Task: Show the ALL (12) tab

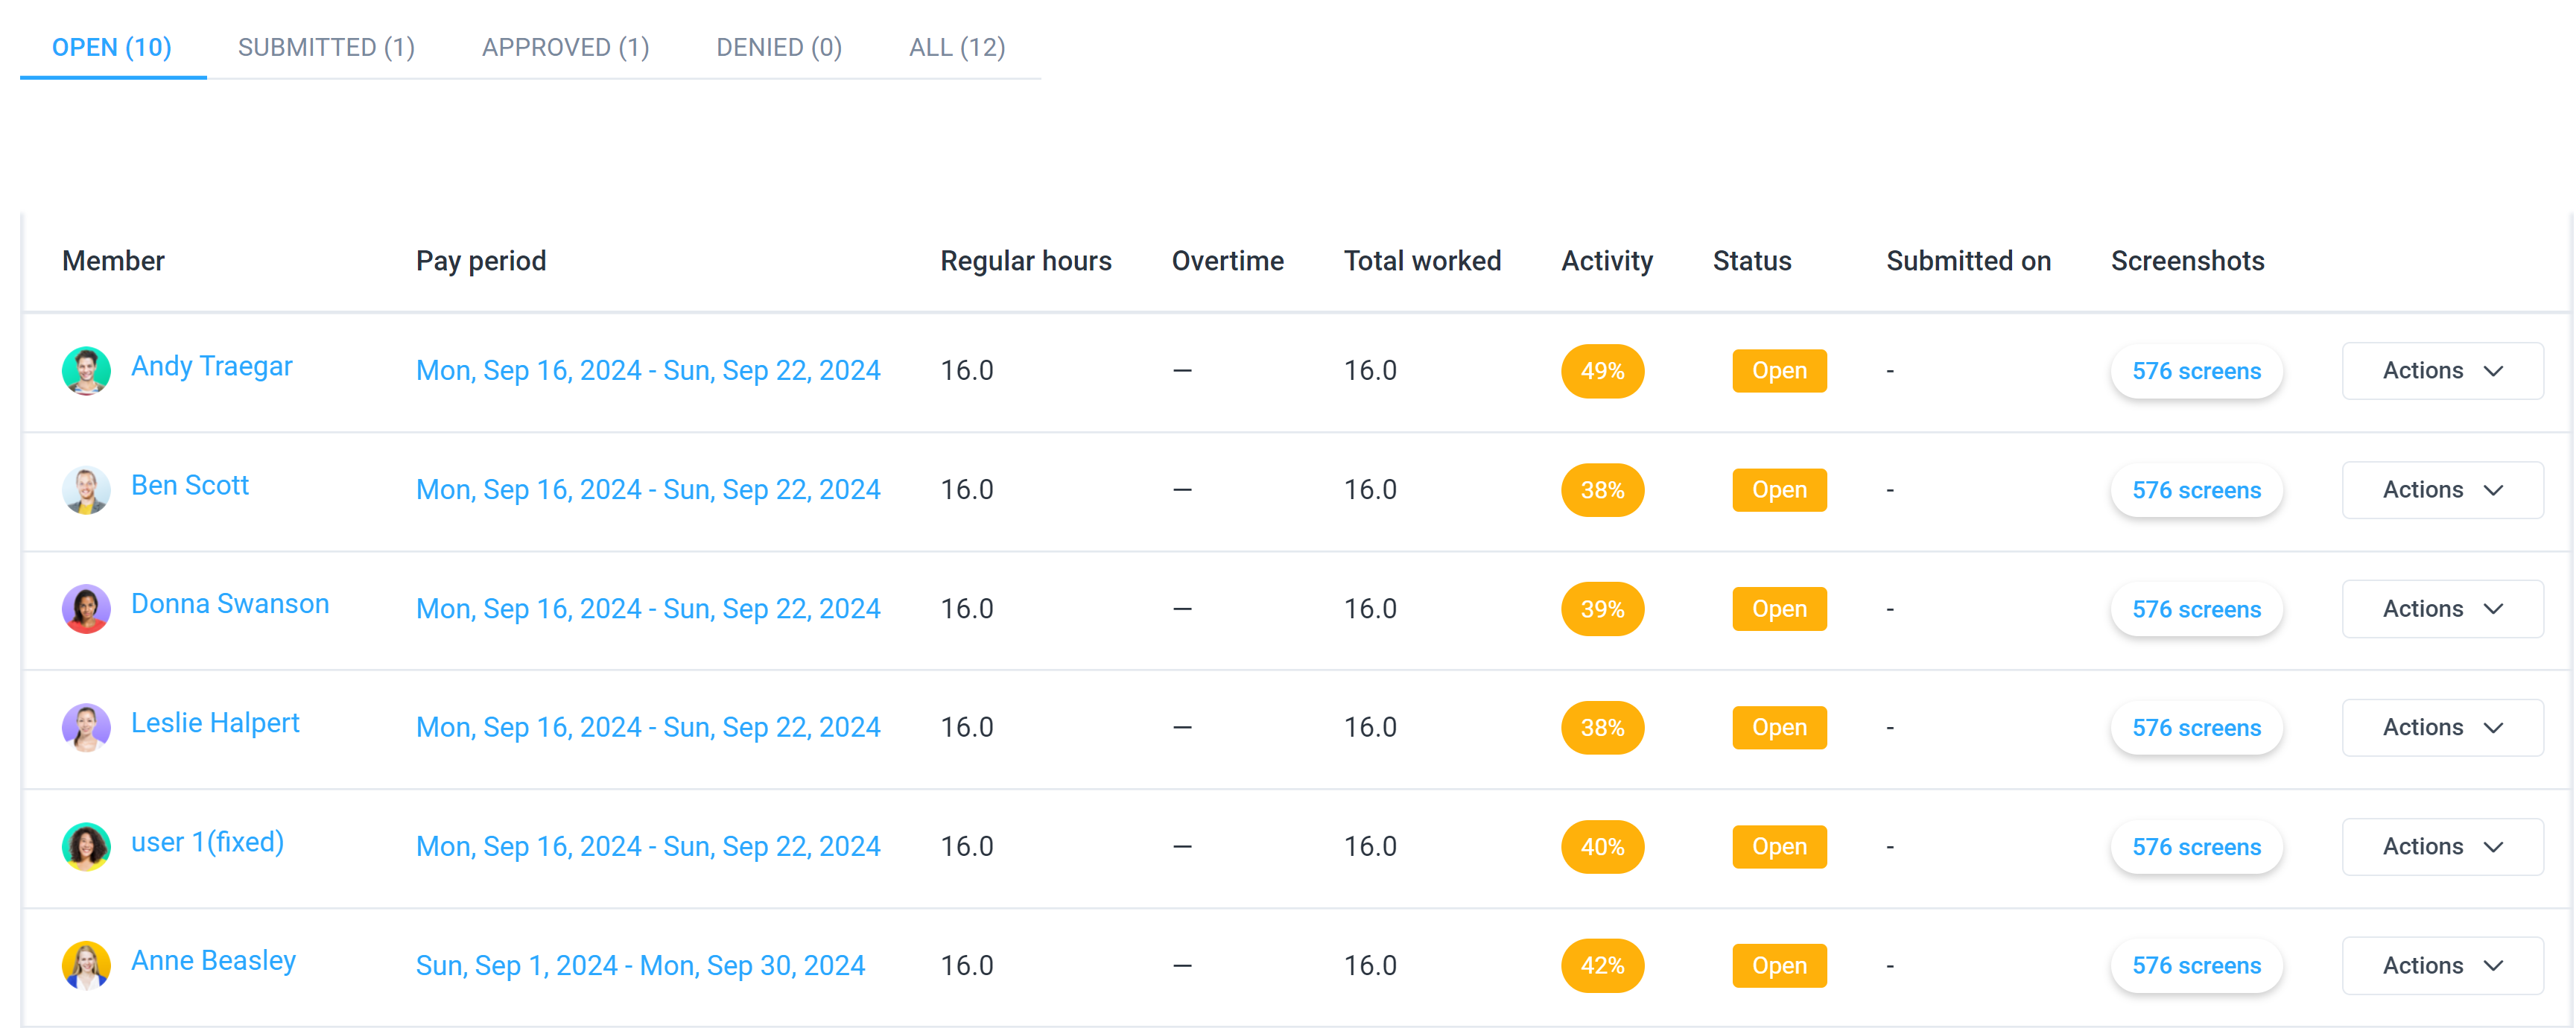Action: [957, 47]
